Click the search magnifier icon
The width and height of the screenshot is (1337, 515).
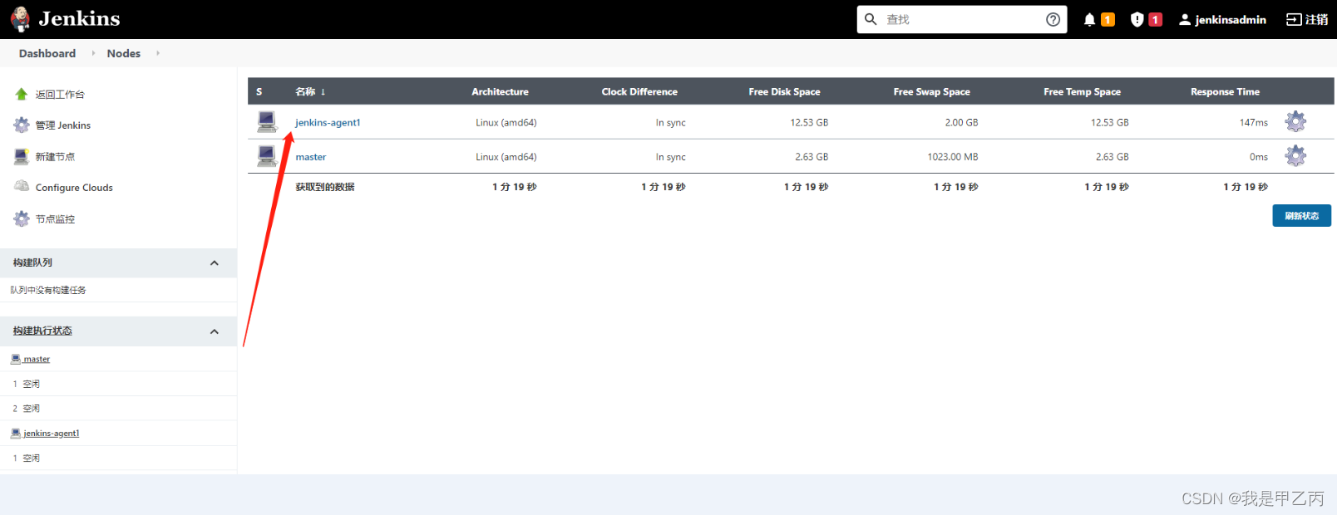pos(871,19)
